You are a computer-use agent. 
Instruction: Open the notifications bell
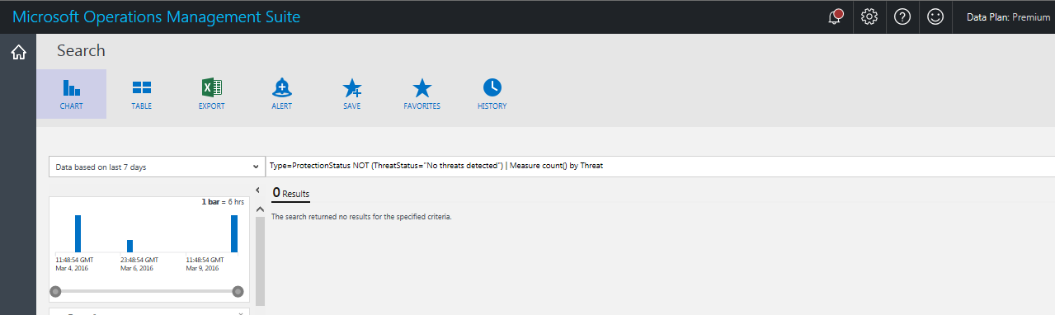pyautogui.click(x=836, y=16)
